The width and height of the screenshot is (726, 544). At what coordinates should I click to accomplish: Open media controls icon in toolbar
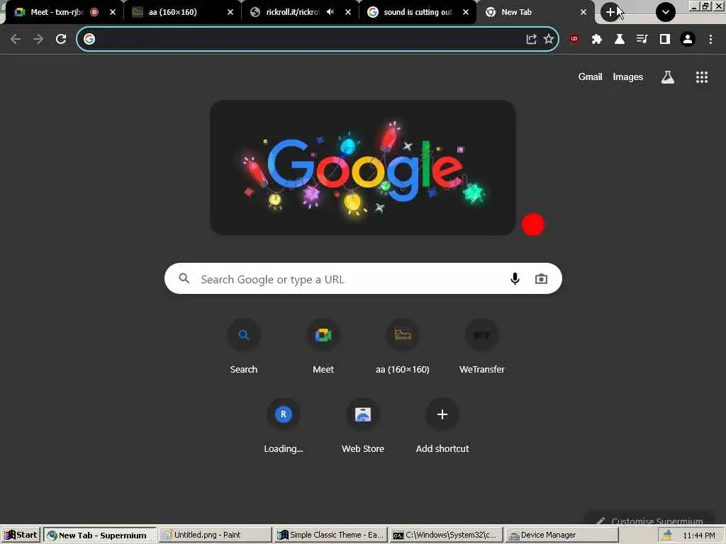642,40
